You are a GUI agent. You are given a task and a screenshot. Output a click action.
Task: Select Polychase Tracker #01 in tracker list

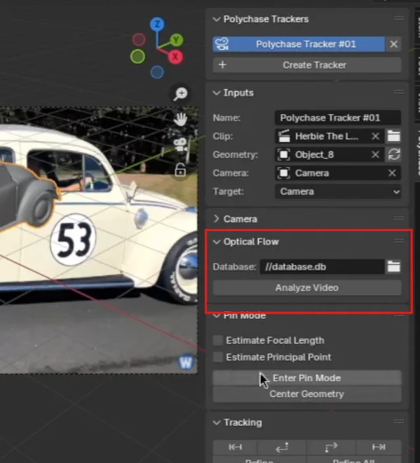pos(298,44)
